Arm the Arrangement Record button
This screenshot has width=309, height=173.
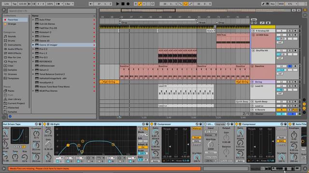pos(128,4)
